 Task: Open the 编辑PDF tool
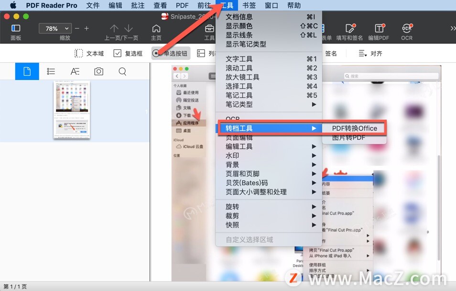point(379,28)
